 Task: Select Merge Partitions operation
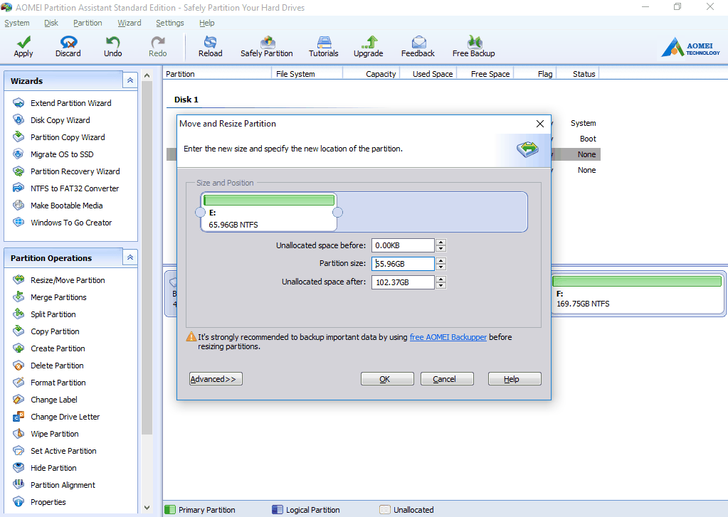click(58, 297)
